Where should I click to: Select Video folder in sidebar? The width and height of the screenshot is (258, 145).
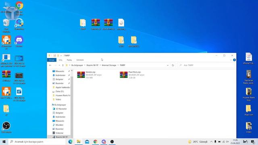click(58, 99)
